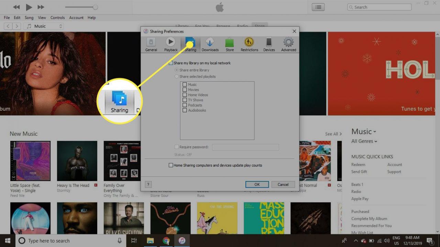Check the Audiobooks playlist box
440x247 pixels.
coord(185,110)
